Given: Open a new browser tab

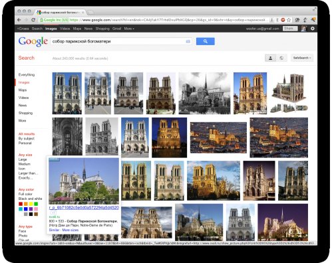Looking at the screenshot, I should coord(90,12).
